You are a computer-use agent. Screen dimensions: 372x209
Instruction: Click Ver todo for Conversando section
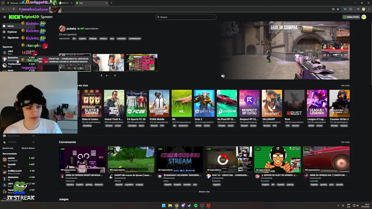[345, 142]
